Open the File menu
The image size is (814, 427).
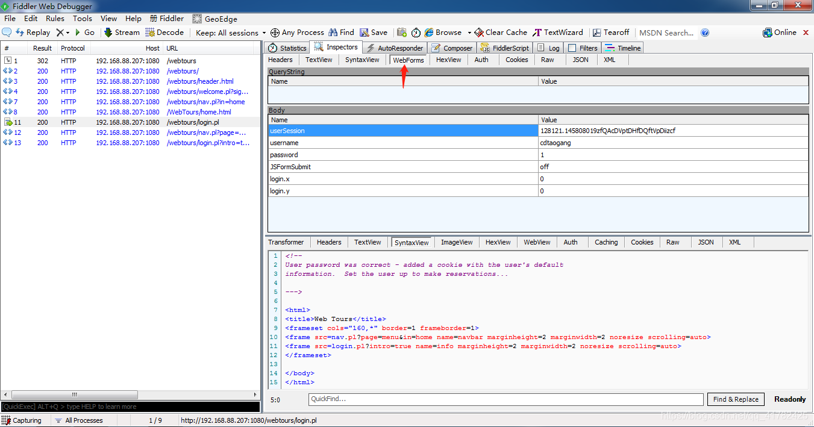pyautogui.click(x=10, y=19)
